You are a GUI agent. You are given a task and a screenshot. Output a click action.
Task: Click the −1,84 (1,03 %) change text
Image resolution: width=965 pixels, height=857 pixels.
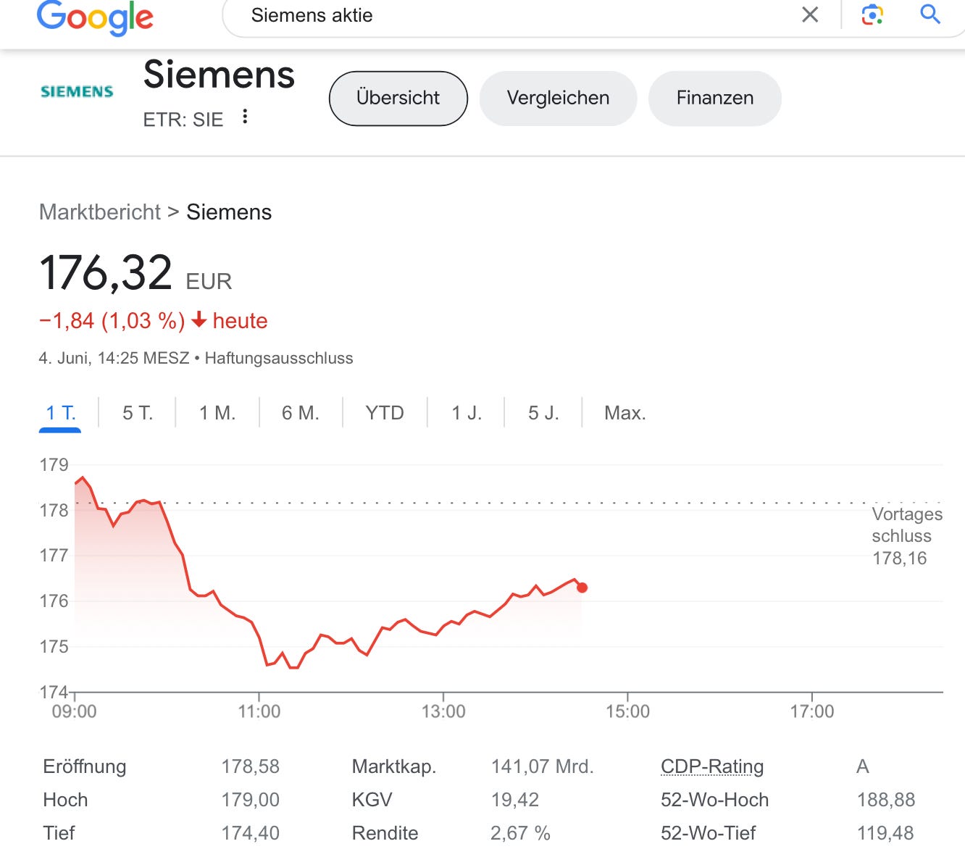[x=112, y=321]
